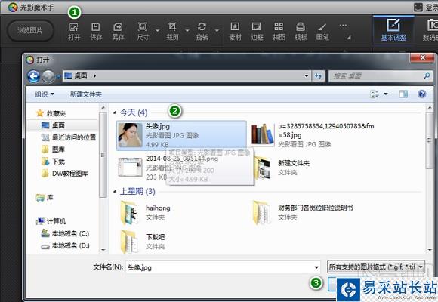Viewport: 438px width, 302px height.
Task: Click the Forward arrow in Open dialog
Action: (48, 76)
